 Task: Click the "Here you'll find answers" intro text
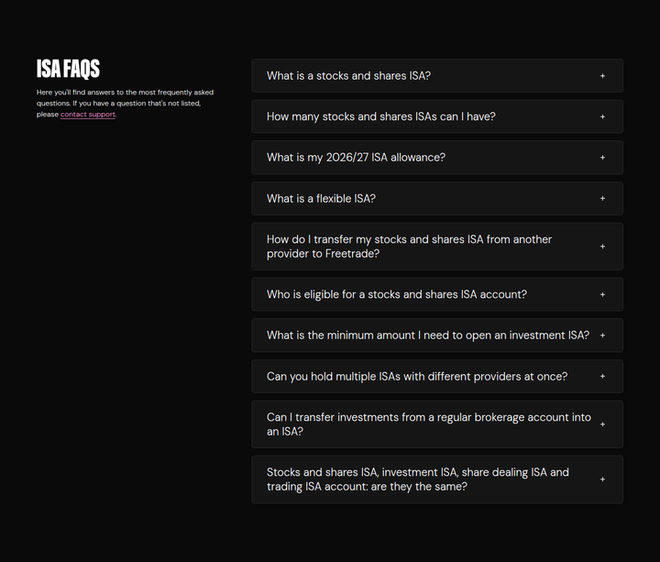[x=125, y=103]
